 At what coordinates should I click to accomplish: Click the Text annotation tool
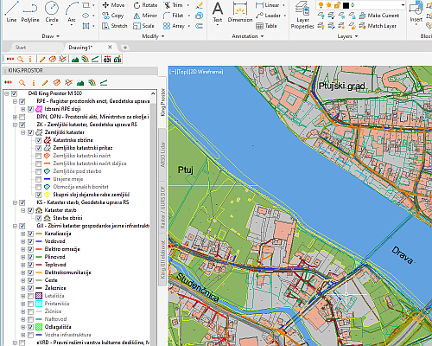(218, 12)
